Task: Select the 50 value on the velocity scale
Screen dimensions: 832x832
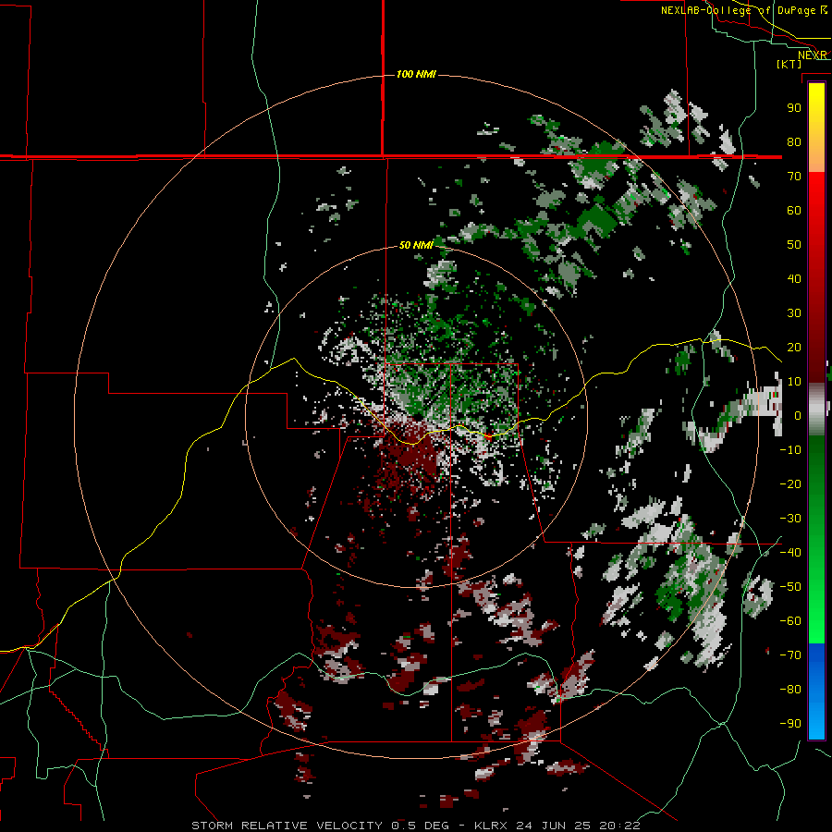Action: [x=794, y=245]
